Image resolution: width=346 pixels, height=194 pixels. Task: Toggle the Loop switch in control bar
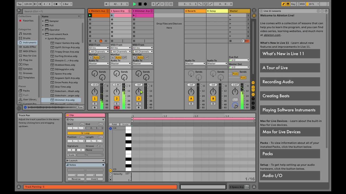[205, 4]
